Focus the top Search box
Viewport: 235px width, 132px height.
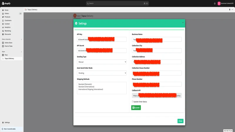[117, 4]
